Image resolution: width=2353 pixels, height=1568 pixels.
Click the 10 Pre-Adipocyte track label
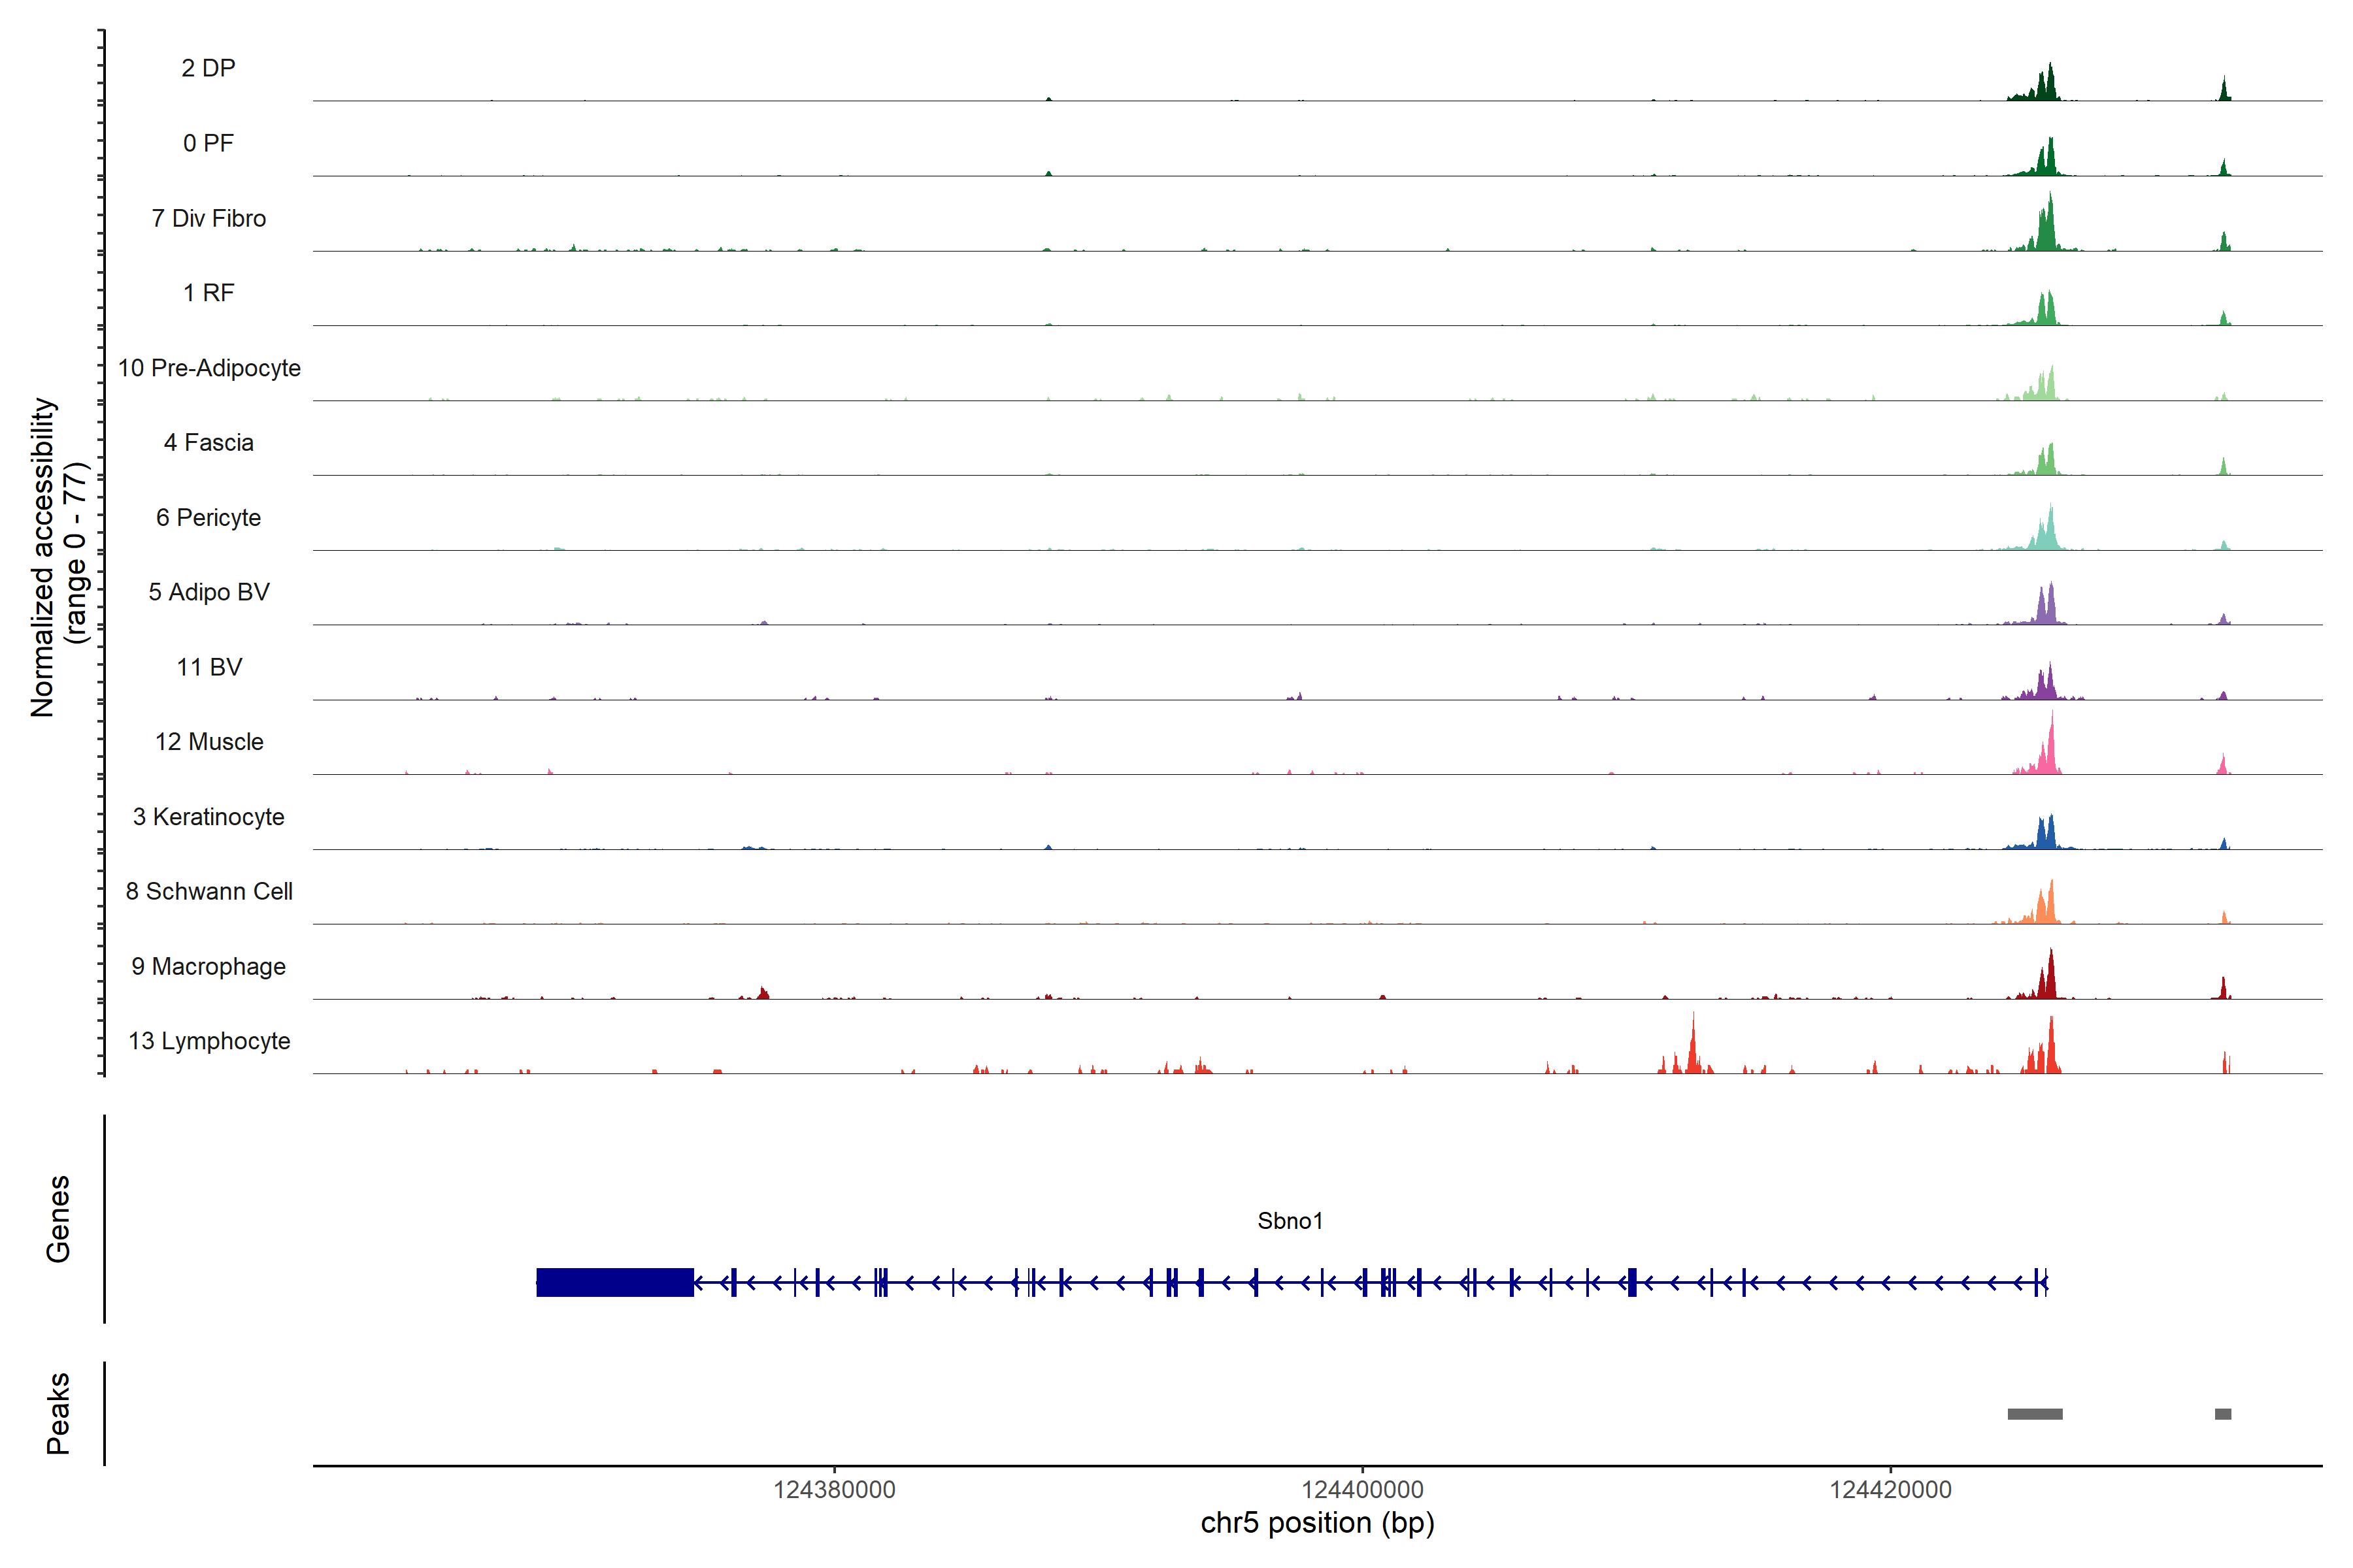209,368
